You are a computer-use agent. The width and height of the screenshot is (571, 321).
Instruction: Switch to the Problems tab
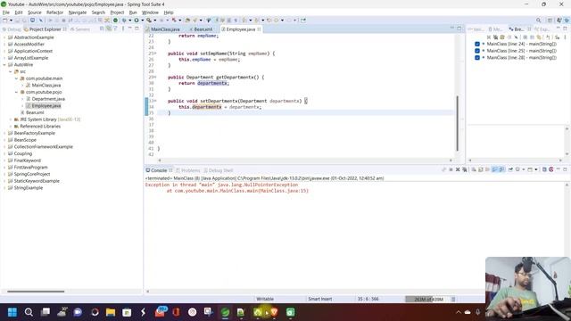tap(188, 170)
